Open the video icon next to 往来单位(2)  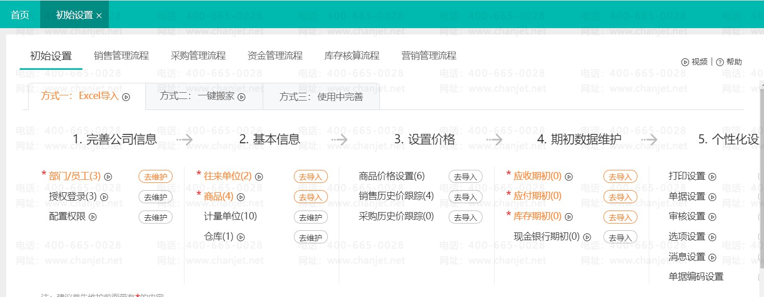259,177
